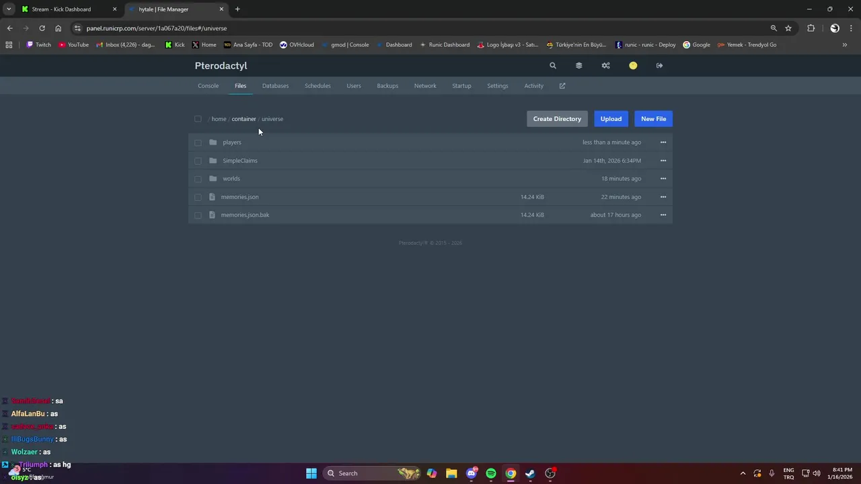Show more bookmarks chevron
The height and width of the screenshot is (484, 861).
[845, 45]
